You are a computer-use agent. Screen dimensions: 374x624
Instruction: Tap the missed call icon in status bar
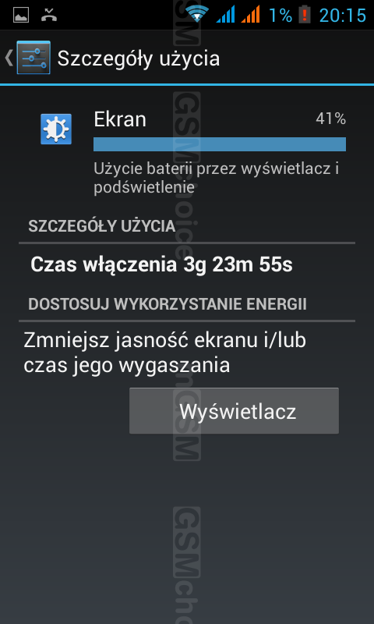pyautogui.click(x=49, y=15)
